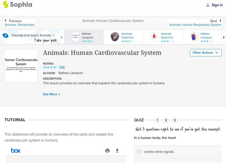Screen dimensions: 226x163
Task: Select the "carries nerve signals" answer option
Action: click(x=139, y=152)
